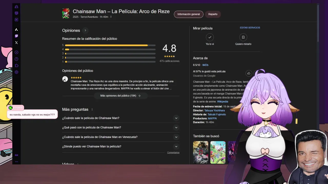Click the 4.8 rating score

(x=169, y=48)
